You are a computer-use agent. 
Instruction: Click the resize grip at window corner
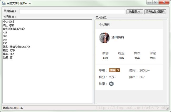[168, 109]
